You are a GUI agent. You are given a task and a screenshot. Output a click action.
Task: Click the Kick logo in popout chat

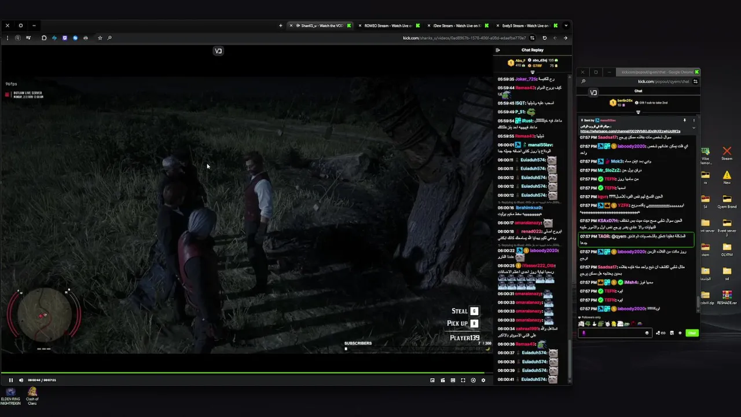click(x=593, y=93)
